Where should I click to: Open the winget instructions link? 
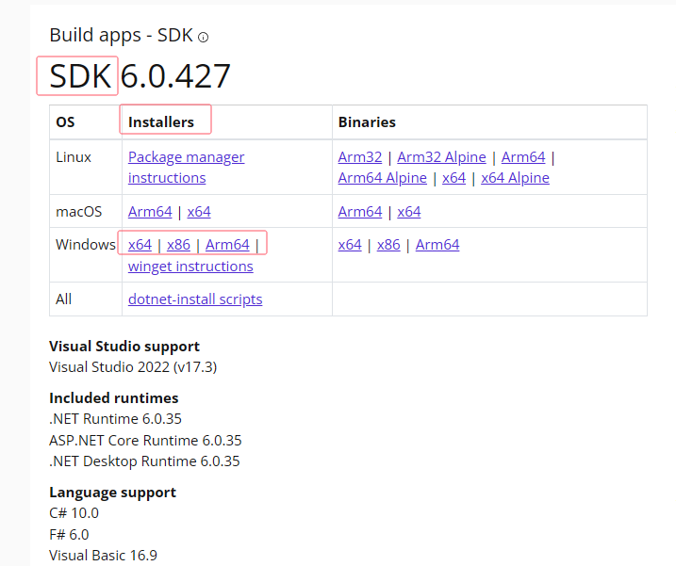click(190, 267)
